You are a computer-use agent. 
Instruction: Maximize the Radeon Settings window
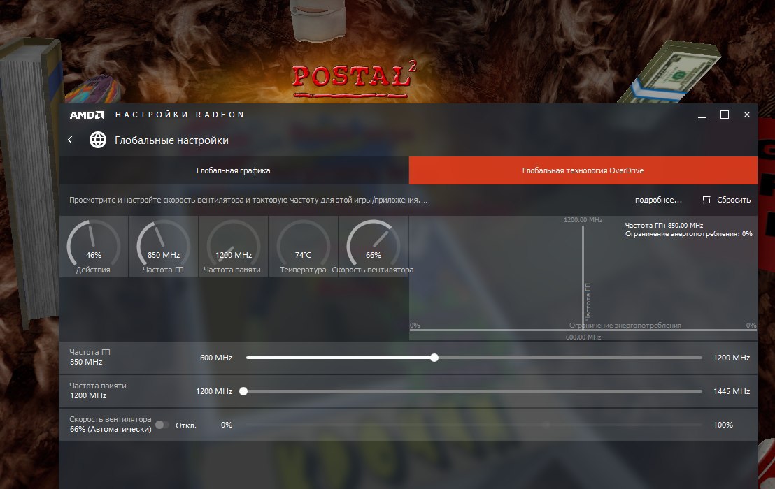point(725,115)
